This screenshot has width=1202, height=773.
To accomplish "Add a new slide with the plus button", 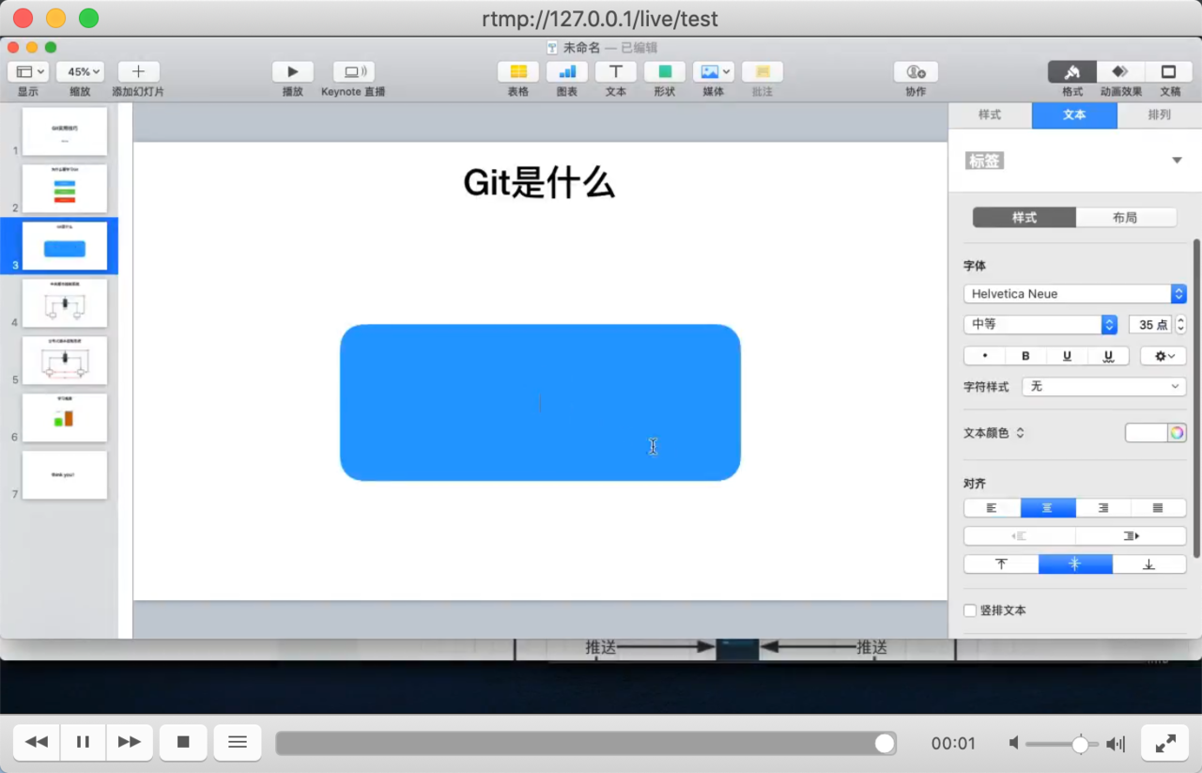I will coord(138,71).
